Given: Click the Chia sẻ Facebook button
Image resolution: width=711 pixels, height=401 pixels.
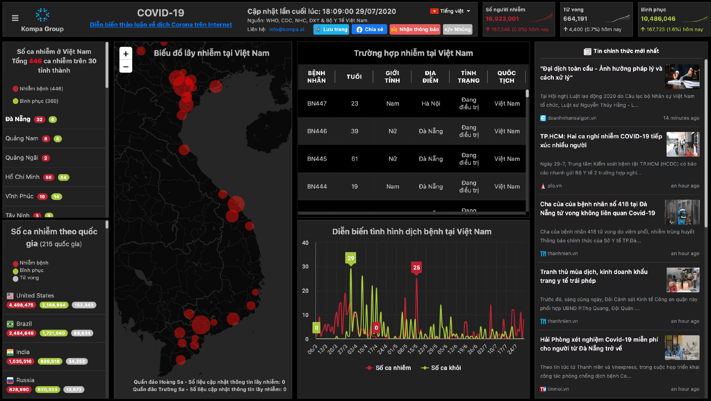Looking at the screenshot, I should pyautogui.click(x=369, y=29).
